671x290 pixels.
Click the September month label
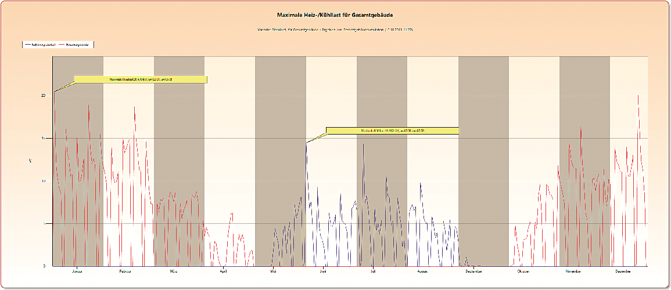click(x=474, y=271)
